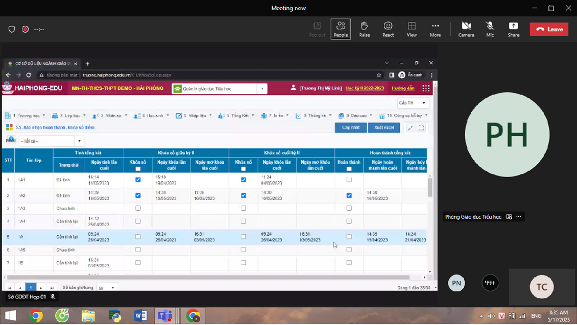The image size is (577, 325).
Task: Open the Quản lý giáo dục Tiểu học dropdown
Action: pos(262,89)
